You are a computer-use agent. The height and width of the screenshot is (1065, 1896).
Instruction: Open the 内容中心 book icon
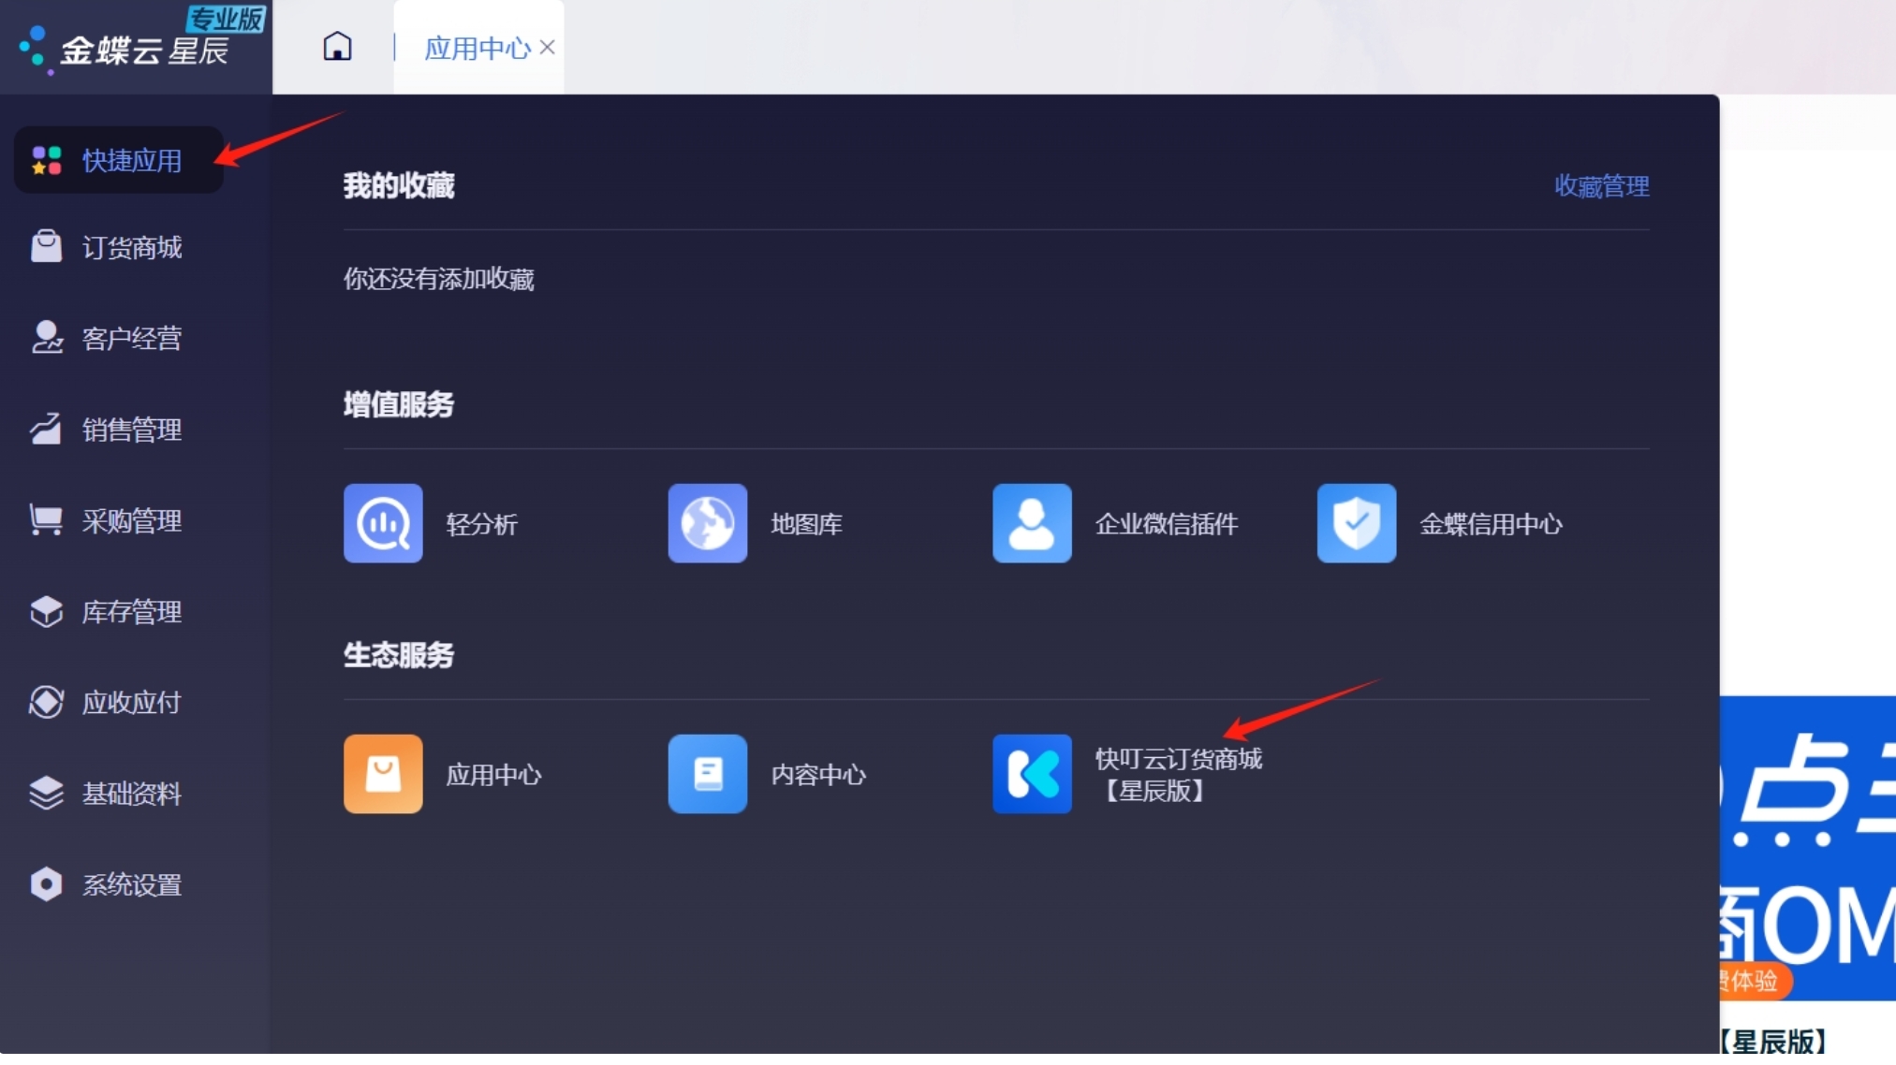coord(707,774)
